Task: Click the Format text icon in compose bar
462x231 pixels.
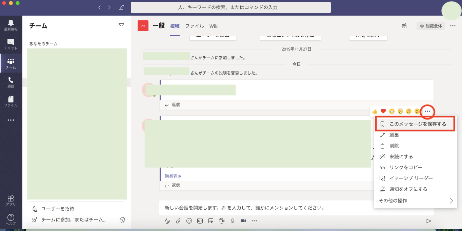Action: (167, 221)
